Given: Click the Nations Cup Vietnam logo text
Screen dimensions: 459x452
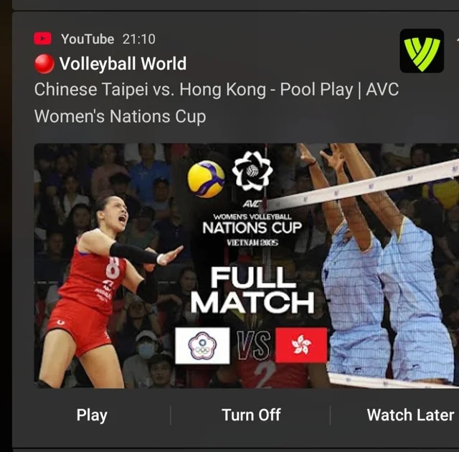Looking at the screenshot, I should click(x=252, y=229).
